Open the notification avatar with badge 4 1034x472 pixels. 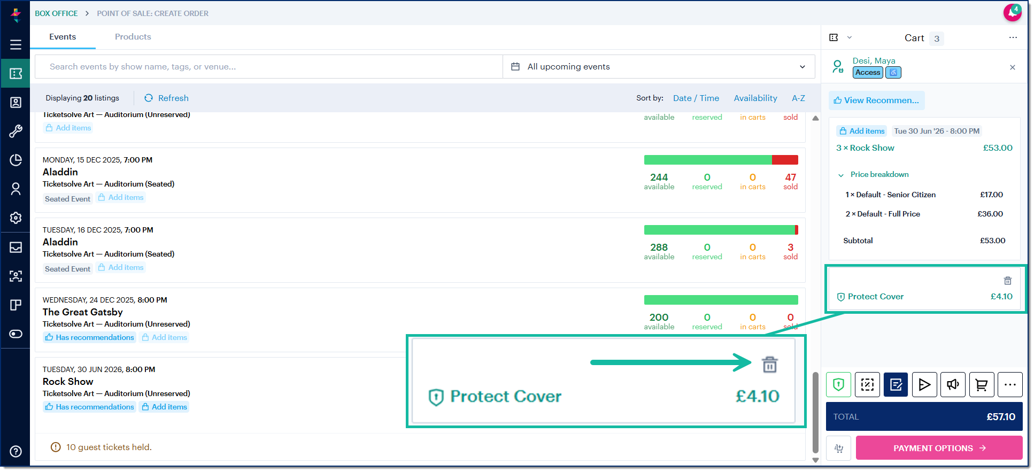coord(1012,12)
